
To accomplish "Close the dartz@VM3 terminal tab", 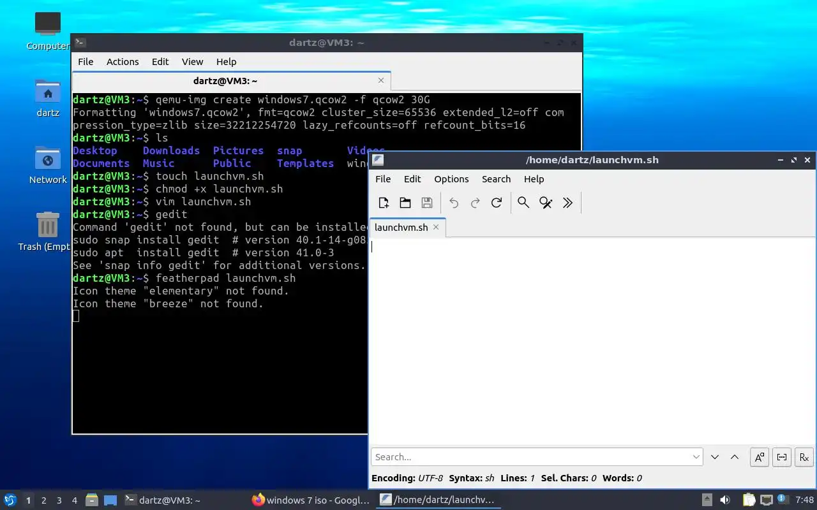I will [381, 80].
